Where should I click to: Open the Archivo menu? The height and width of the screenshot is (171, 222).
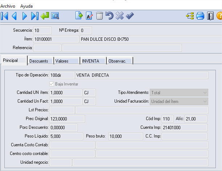tap(8, 6)
